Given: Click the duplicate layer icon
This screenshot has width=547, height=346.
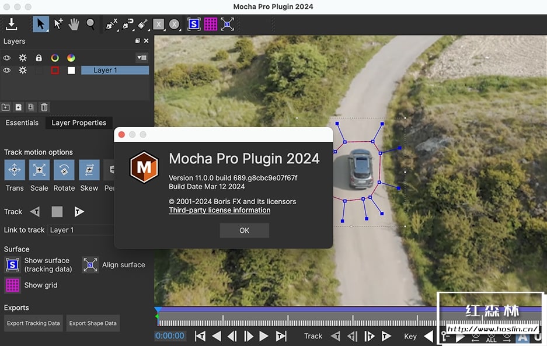Looking at the screenshot, I should click(x=18, y=107).
